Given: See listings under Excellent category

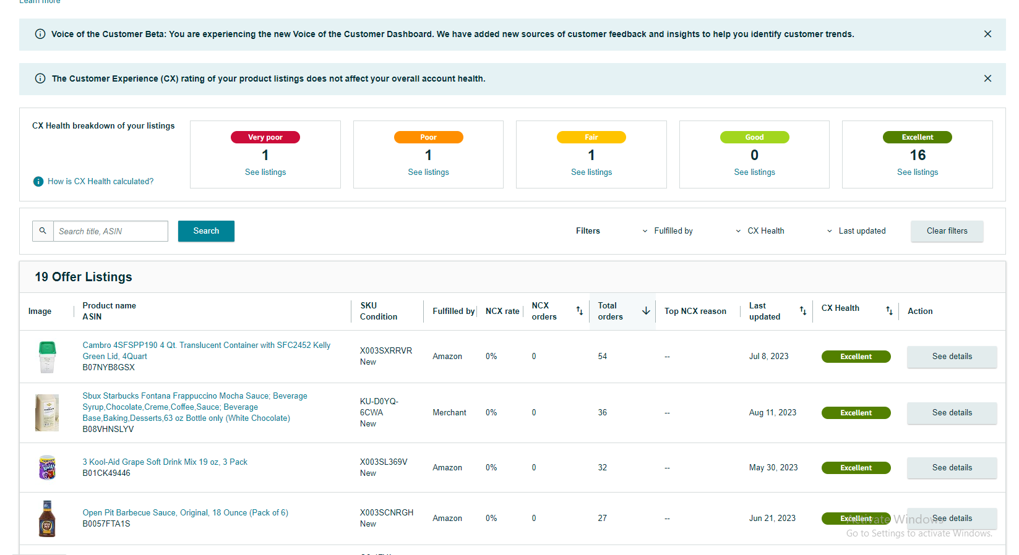Looking at the screenshot, I should point(918,172).
